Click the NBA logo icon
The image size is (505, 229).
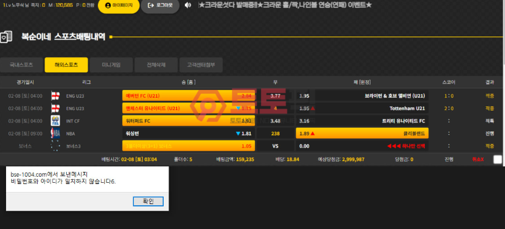pos(55,134)
